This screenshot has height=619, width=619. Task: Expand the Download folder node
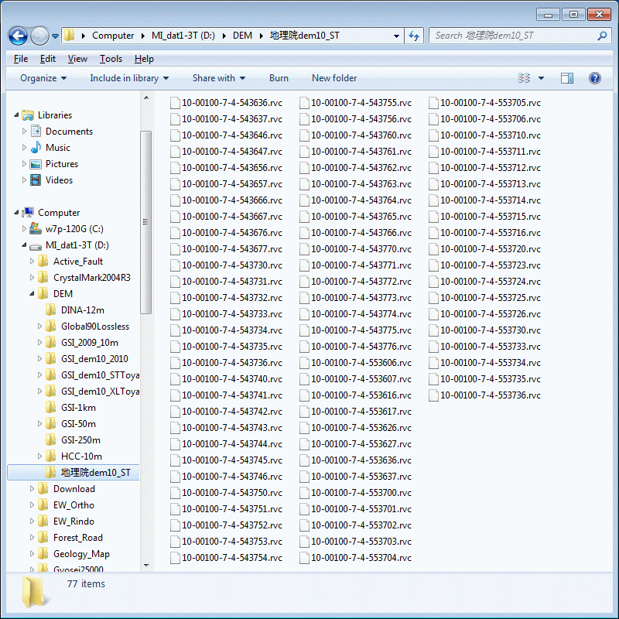pyautogui.click(x=32, y=489)
